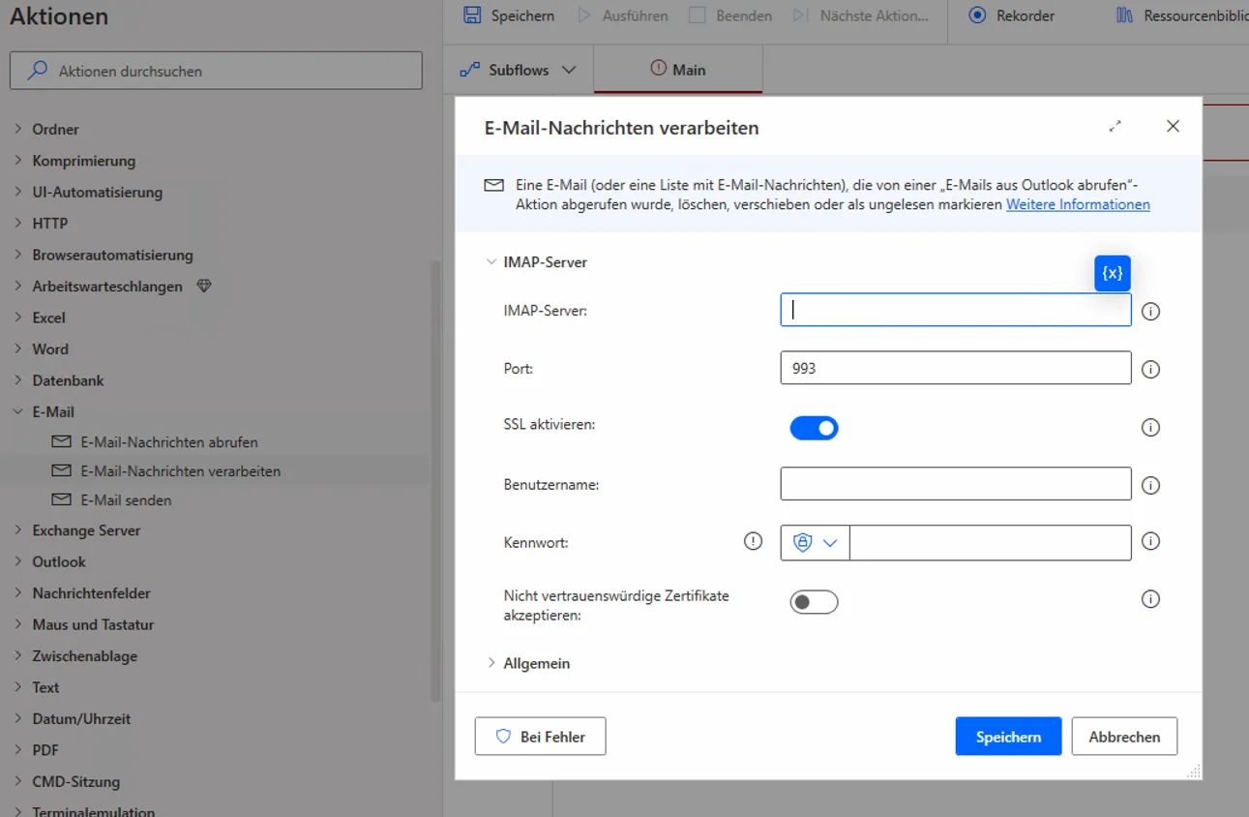Open info icon beside Benutzername field
Image resolution: width=1249 pixels, height=817 pixels.
click(1150, 485)
